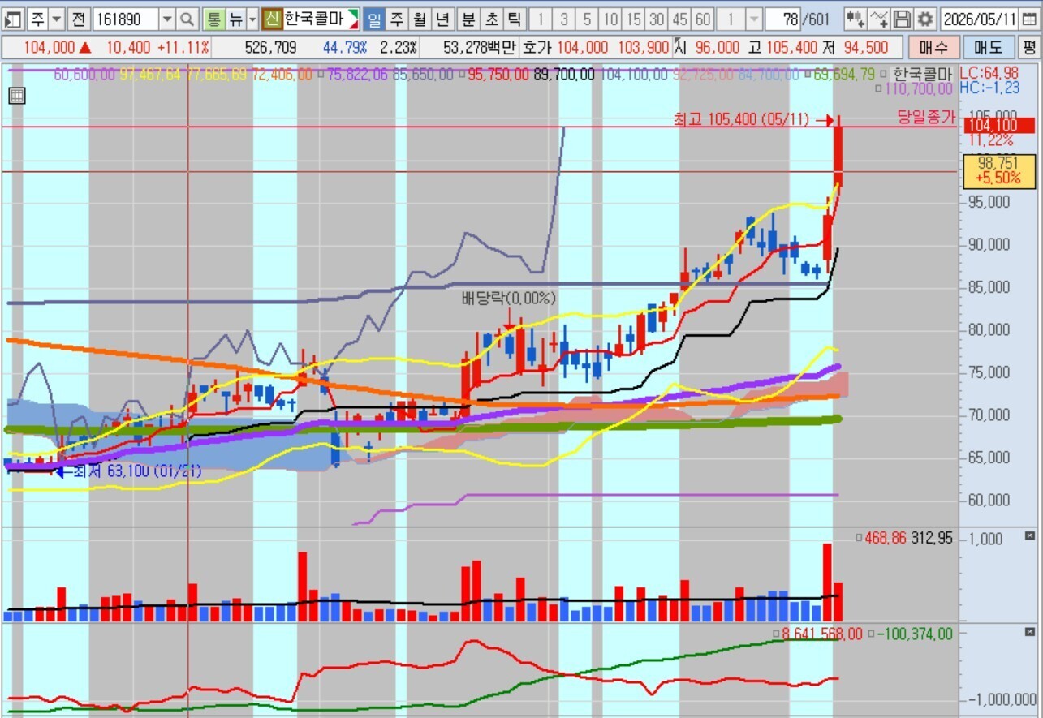Click the interval multiplier field showing 1
1043x718 pixels.
point(731,19)
